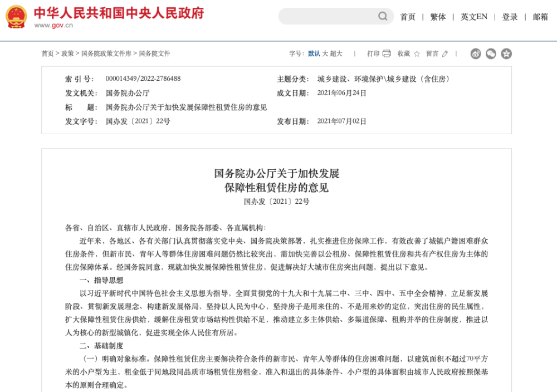
Task: Click the favorite star outline icon
Action: point(417,53)
